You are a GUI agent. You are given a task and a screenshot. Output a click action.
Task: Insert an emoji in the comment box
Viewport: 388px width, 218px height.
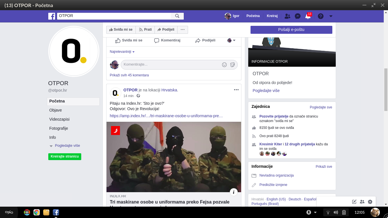click(224, 64)
